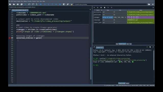
Task: Open the console pane options hamburger menu
Action: click(x=153, y=47)
